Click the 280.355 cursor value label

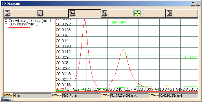(119, 23)
